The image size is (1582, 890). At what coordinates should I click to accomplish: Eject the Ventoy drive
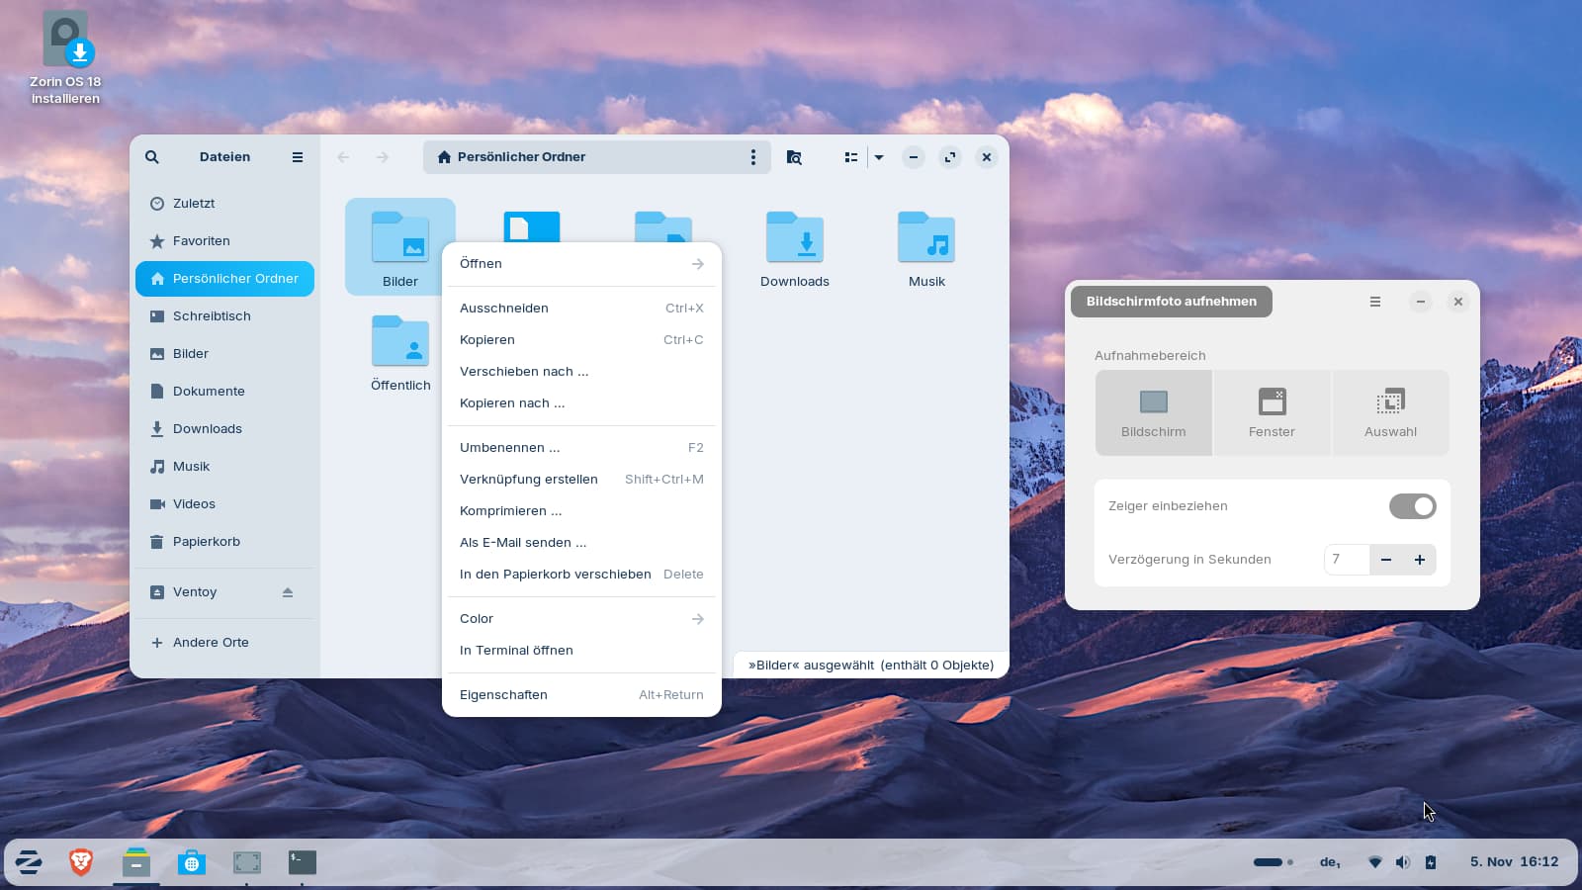[288, 592]
